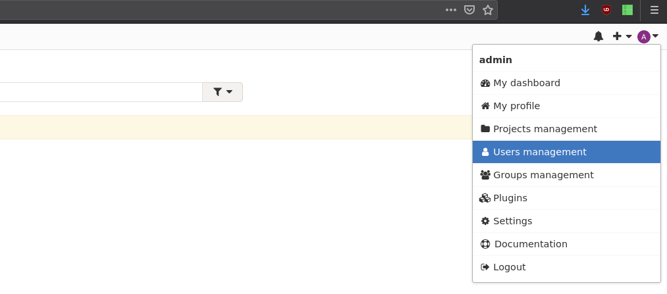Open the Firefox hamburger menu

[x=654, y=11]
